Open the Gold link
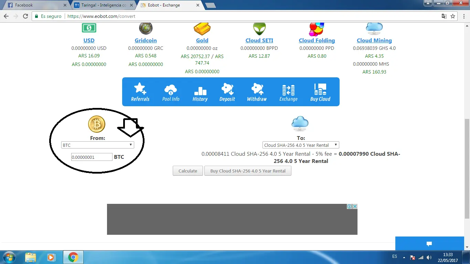Screen dimensions: 470x264 [202, 40]
